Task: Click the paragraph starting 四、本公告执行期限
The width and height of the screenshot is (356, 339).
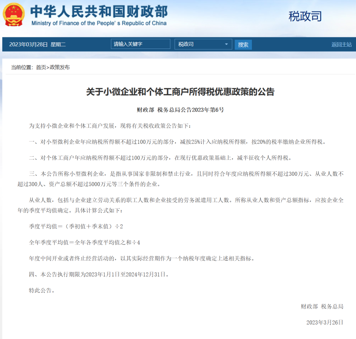Action: [x=99, y=274]
